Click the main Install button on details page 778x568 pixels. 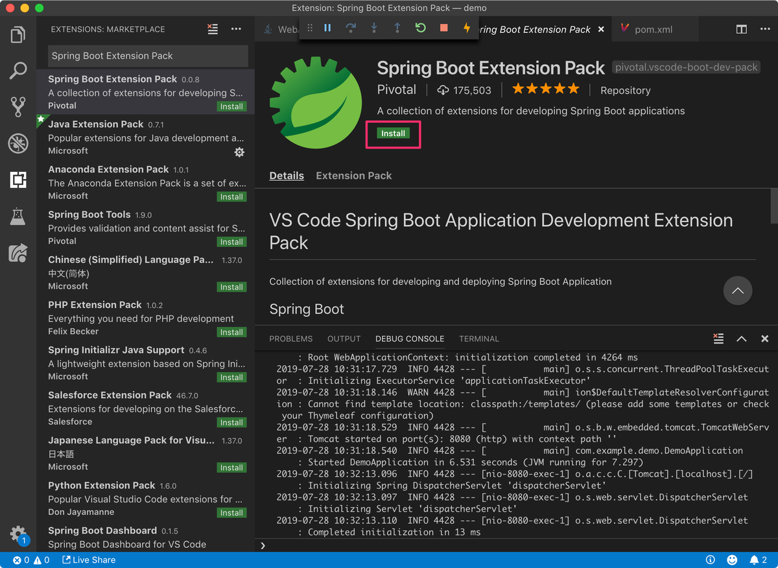(393, 133)
